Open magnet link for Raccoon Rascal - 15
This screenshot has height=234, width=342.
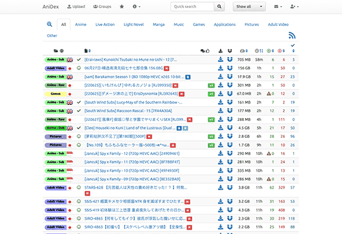[x=229, y=111]
